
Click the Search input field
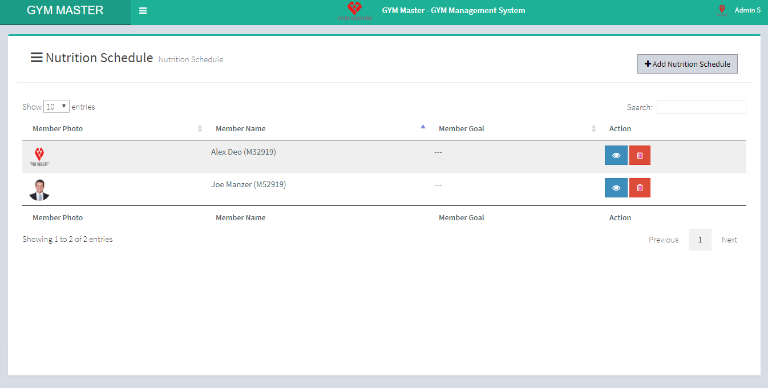tap(701, 107)
